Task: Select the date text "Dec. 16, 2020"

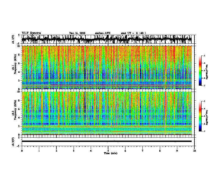Action: (x=77, y=33)
